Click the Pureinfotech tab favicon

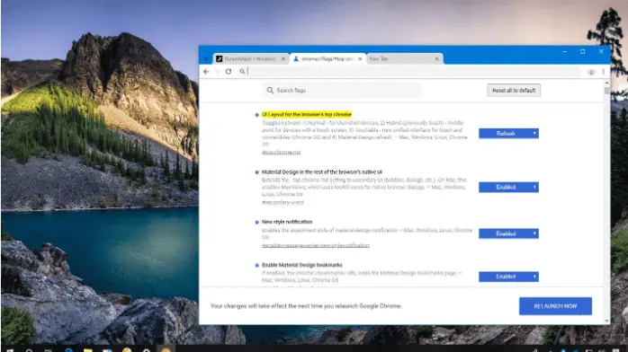[219, 58]
